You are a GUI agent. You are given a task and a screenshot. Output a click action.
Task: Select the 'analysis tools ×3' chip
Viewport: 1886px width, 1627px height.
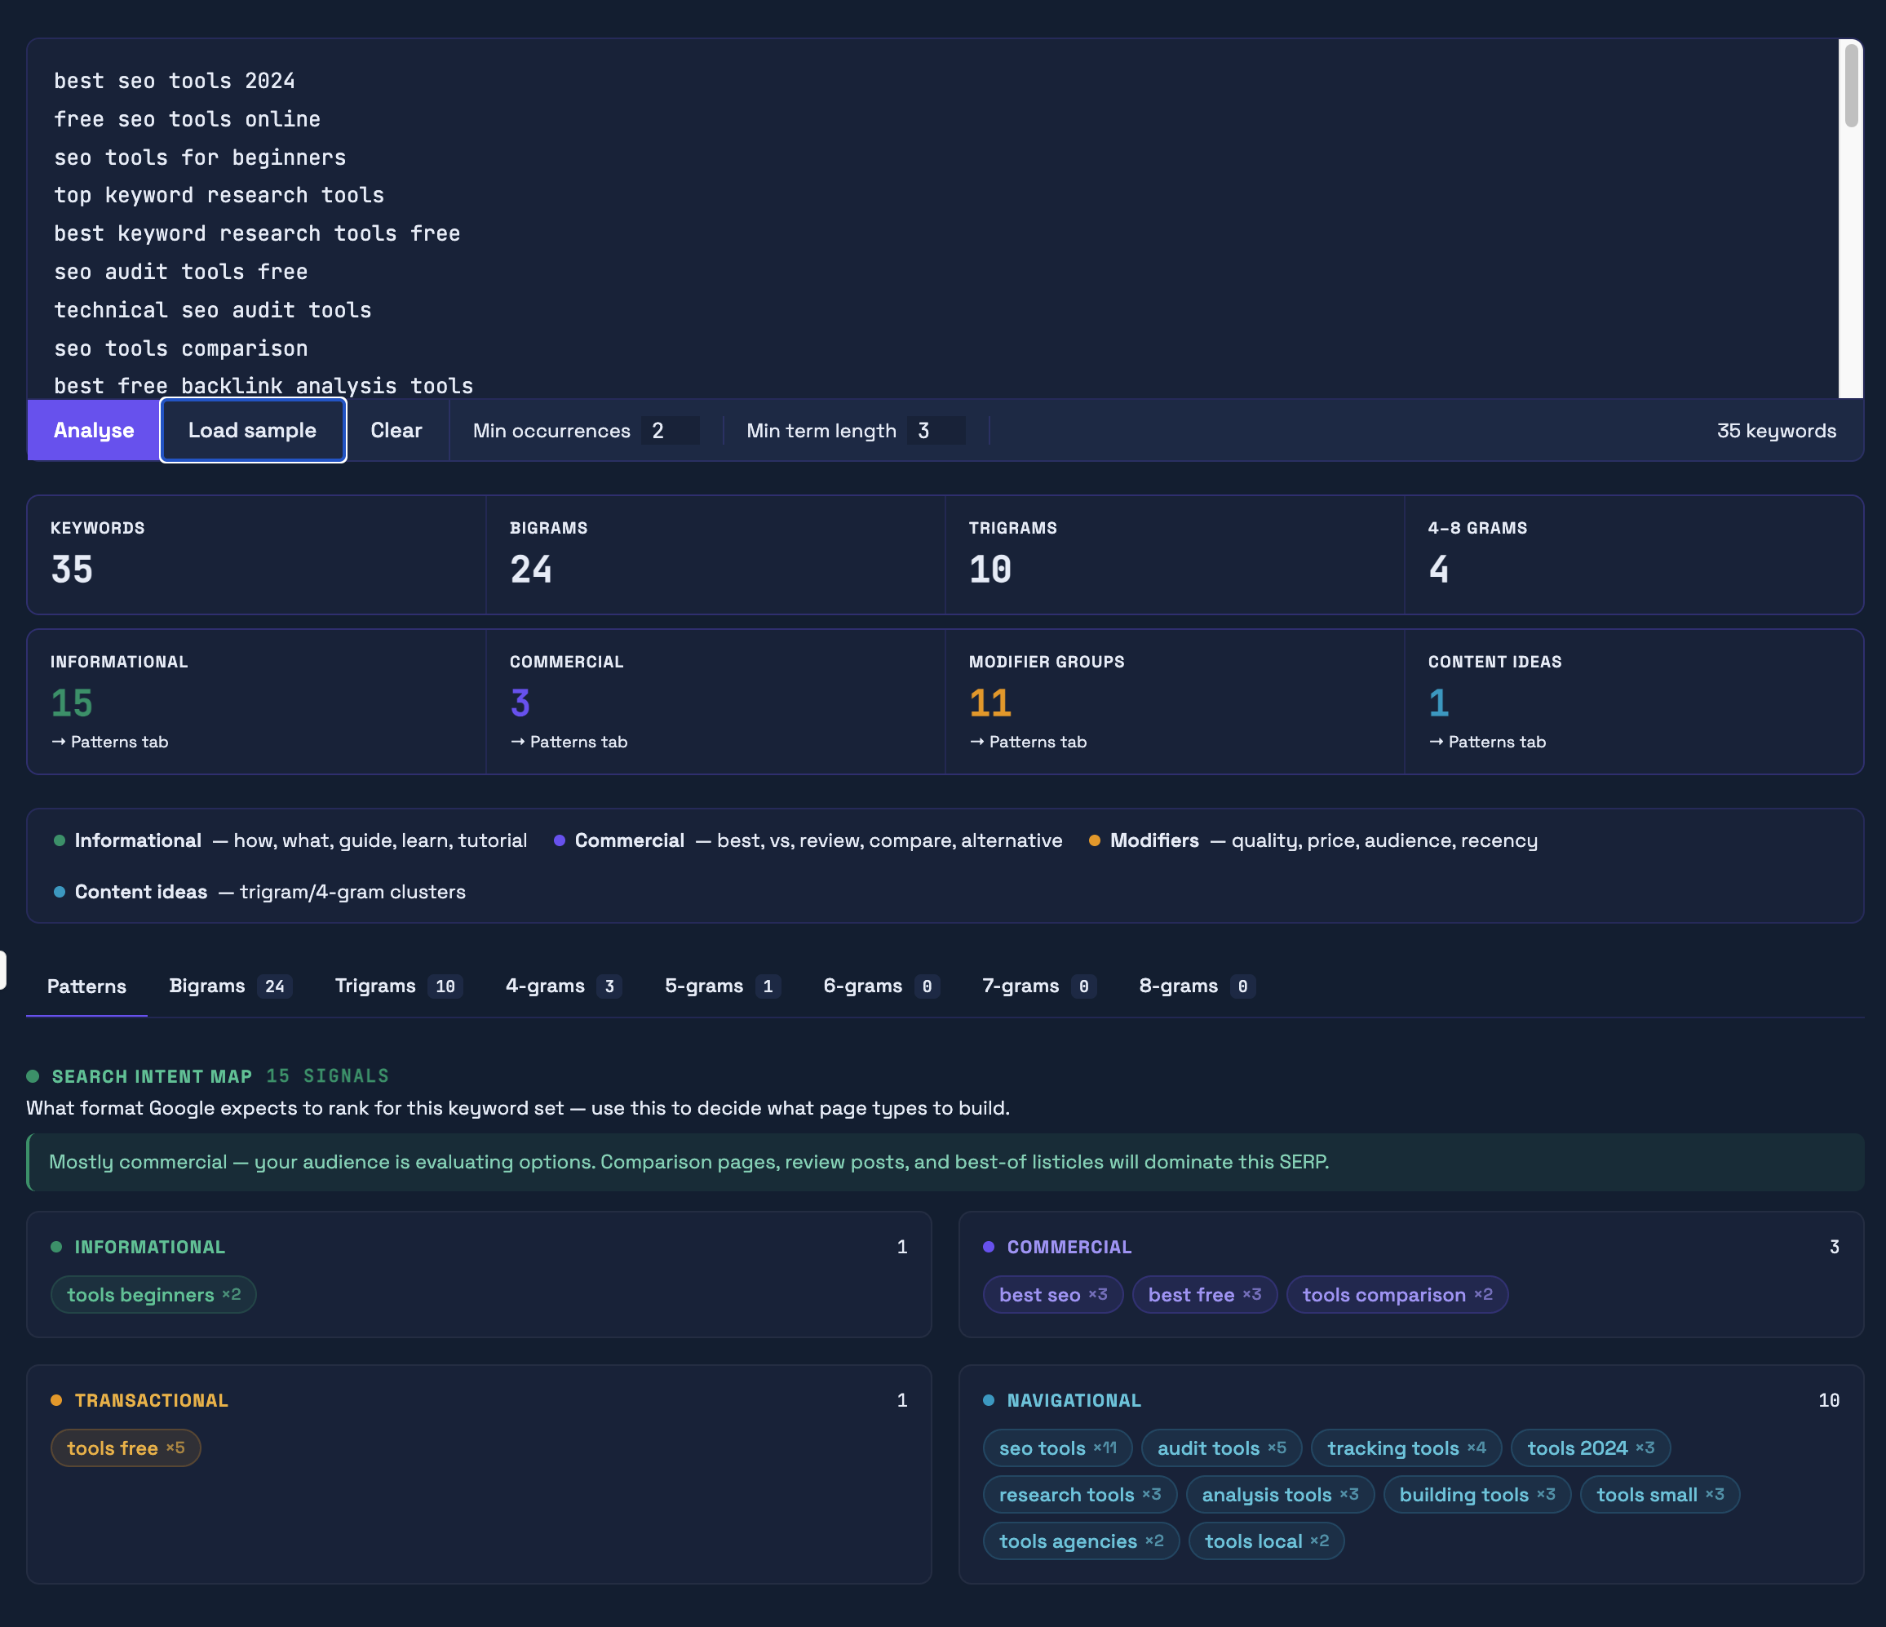(x=1280, y=1494)
